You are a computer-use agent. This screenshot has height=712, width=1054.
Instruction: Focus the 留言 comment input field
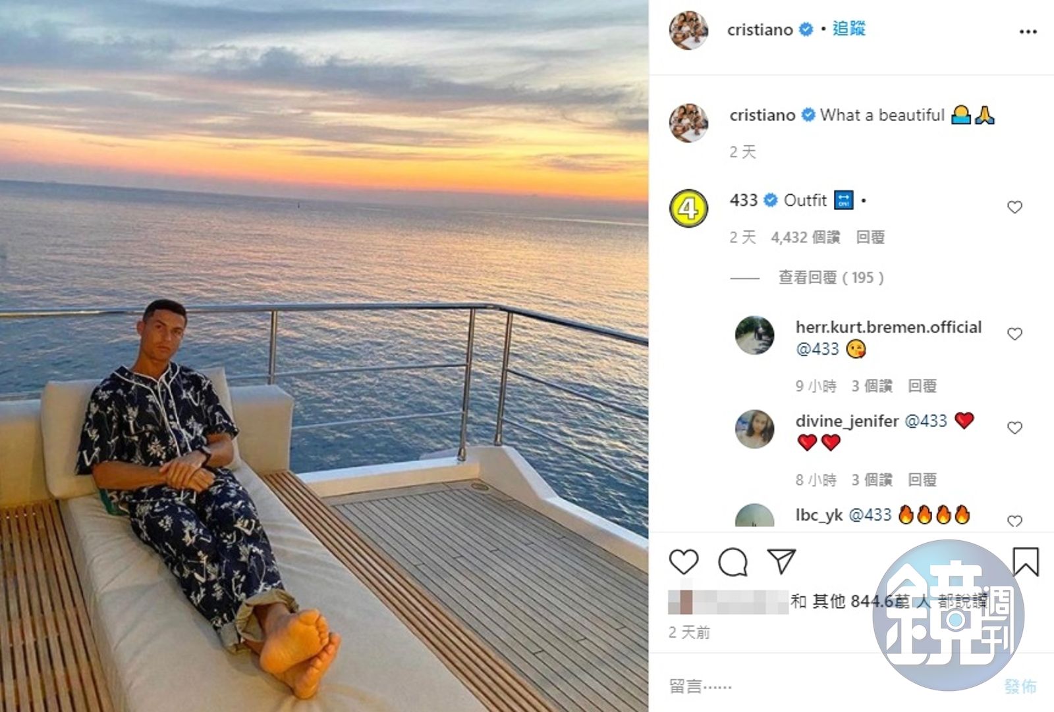click(x=830, y=686)
